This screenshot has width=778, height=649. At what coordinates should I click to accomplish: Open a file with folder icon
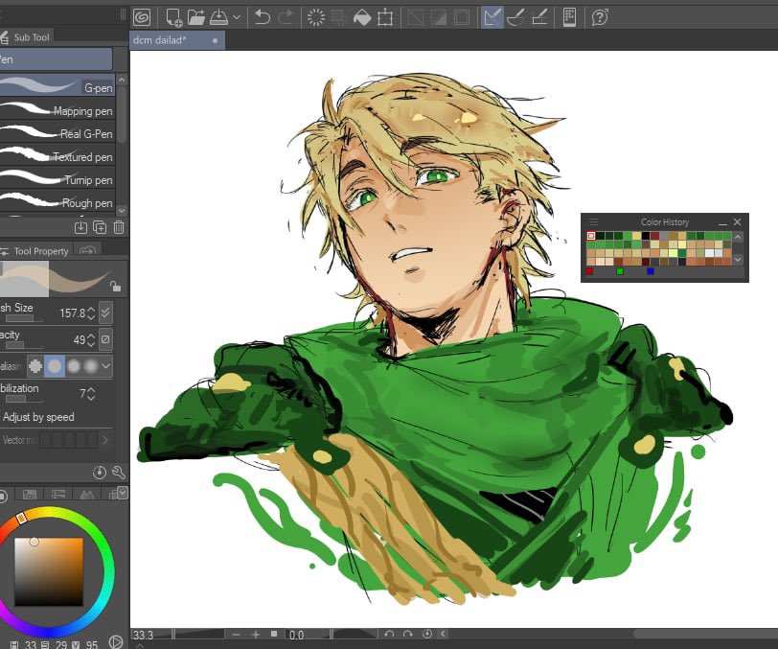(196, 18)
